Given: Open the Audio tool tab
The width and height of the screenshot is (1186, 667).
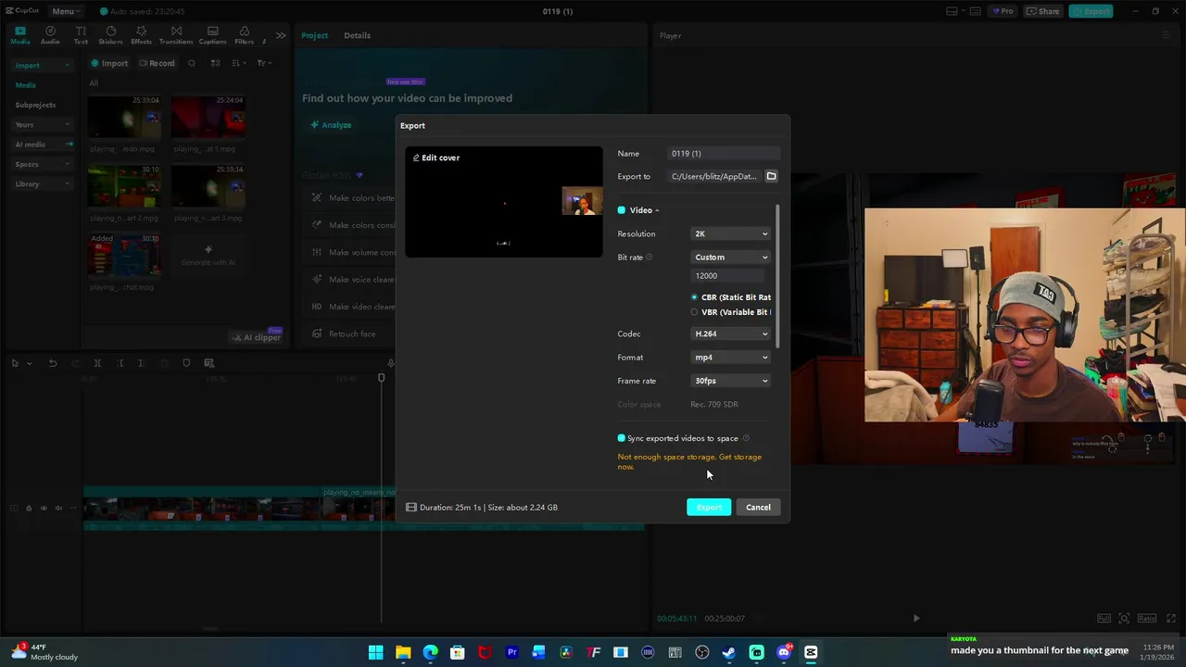Looking at the screenshot, I should (x=50, y=35).
